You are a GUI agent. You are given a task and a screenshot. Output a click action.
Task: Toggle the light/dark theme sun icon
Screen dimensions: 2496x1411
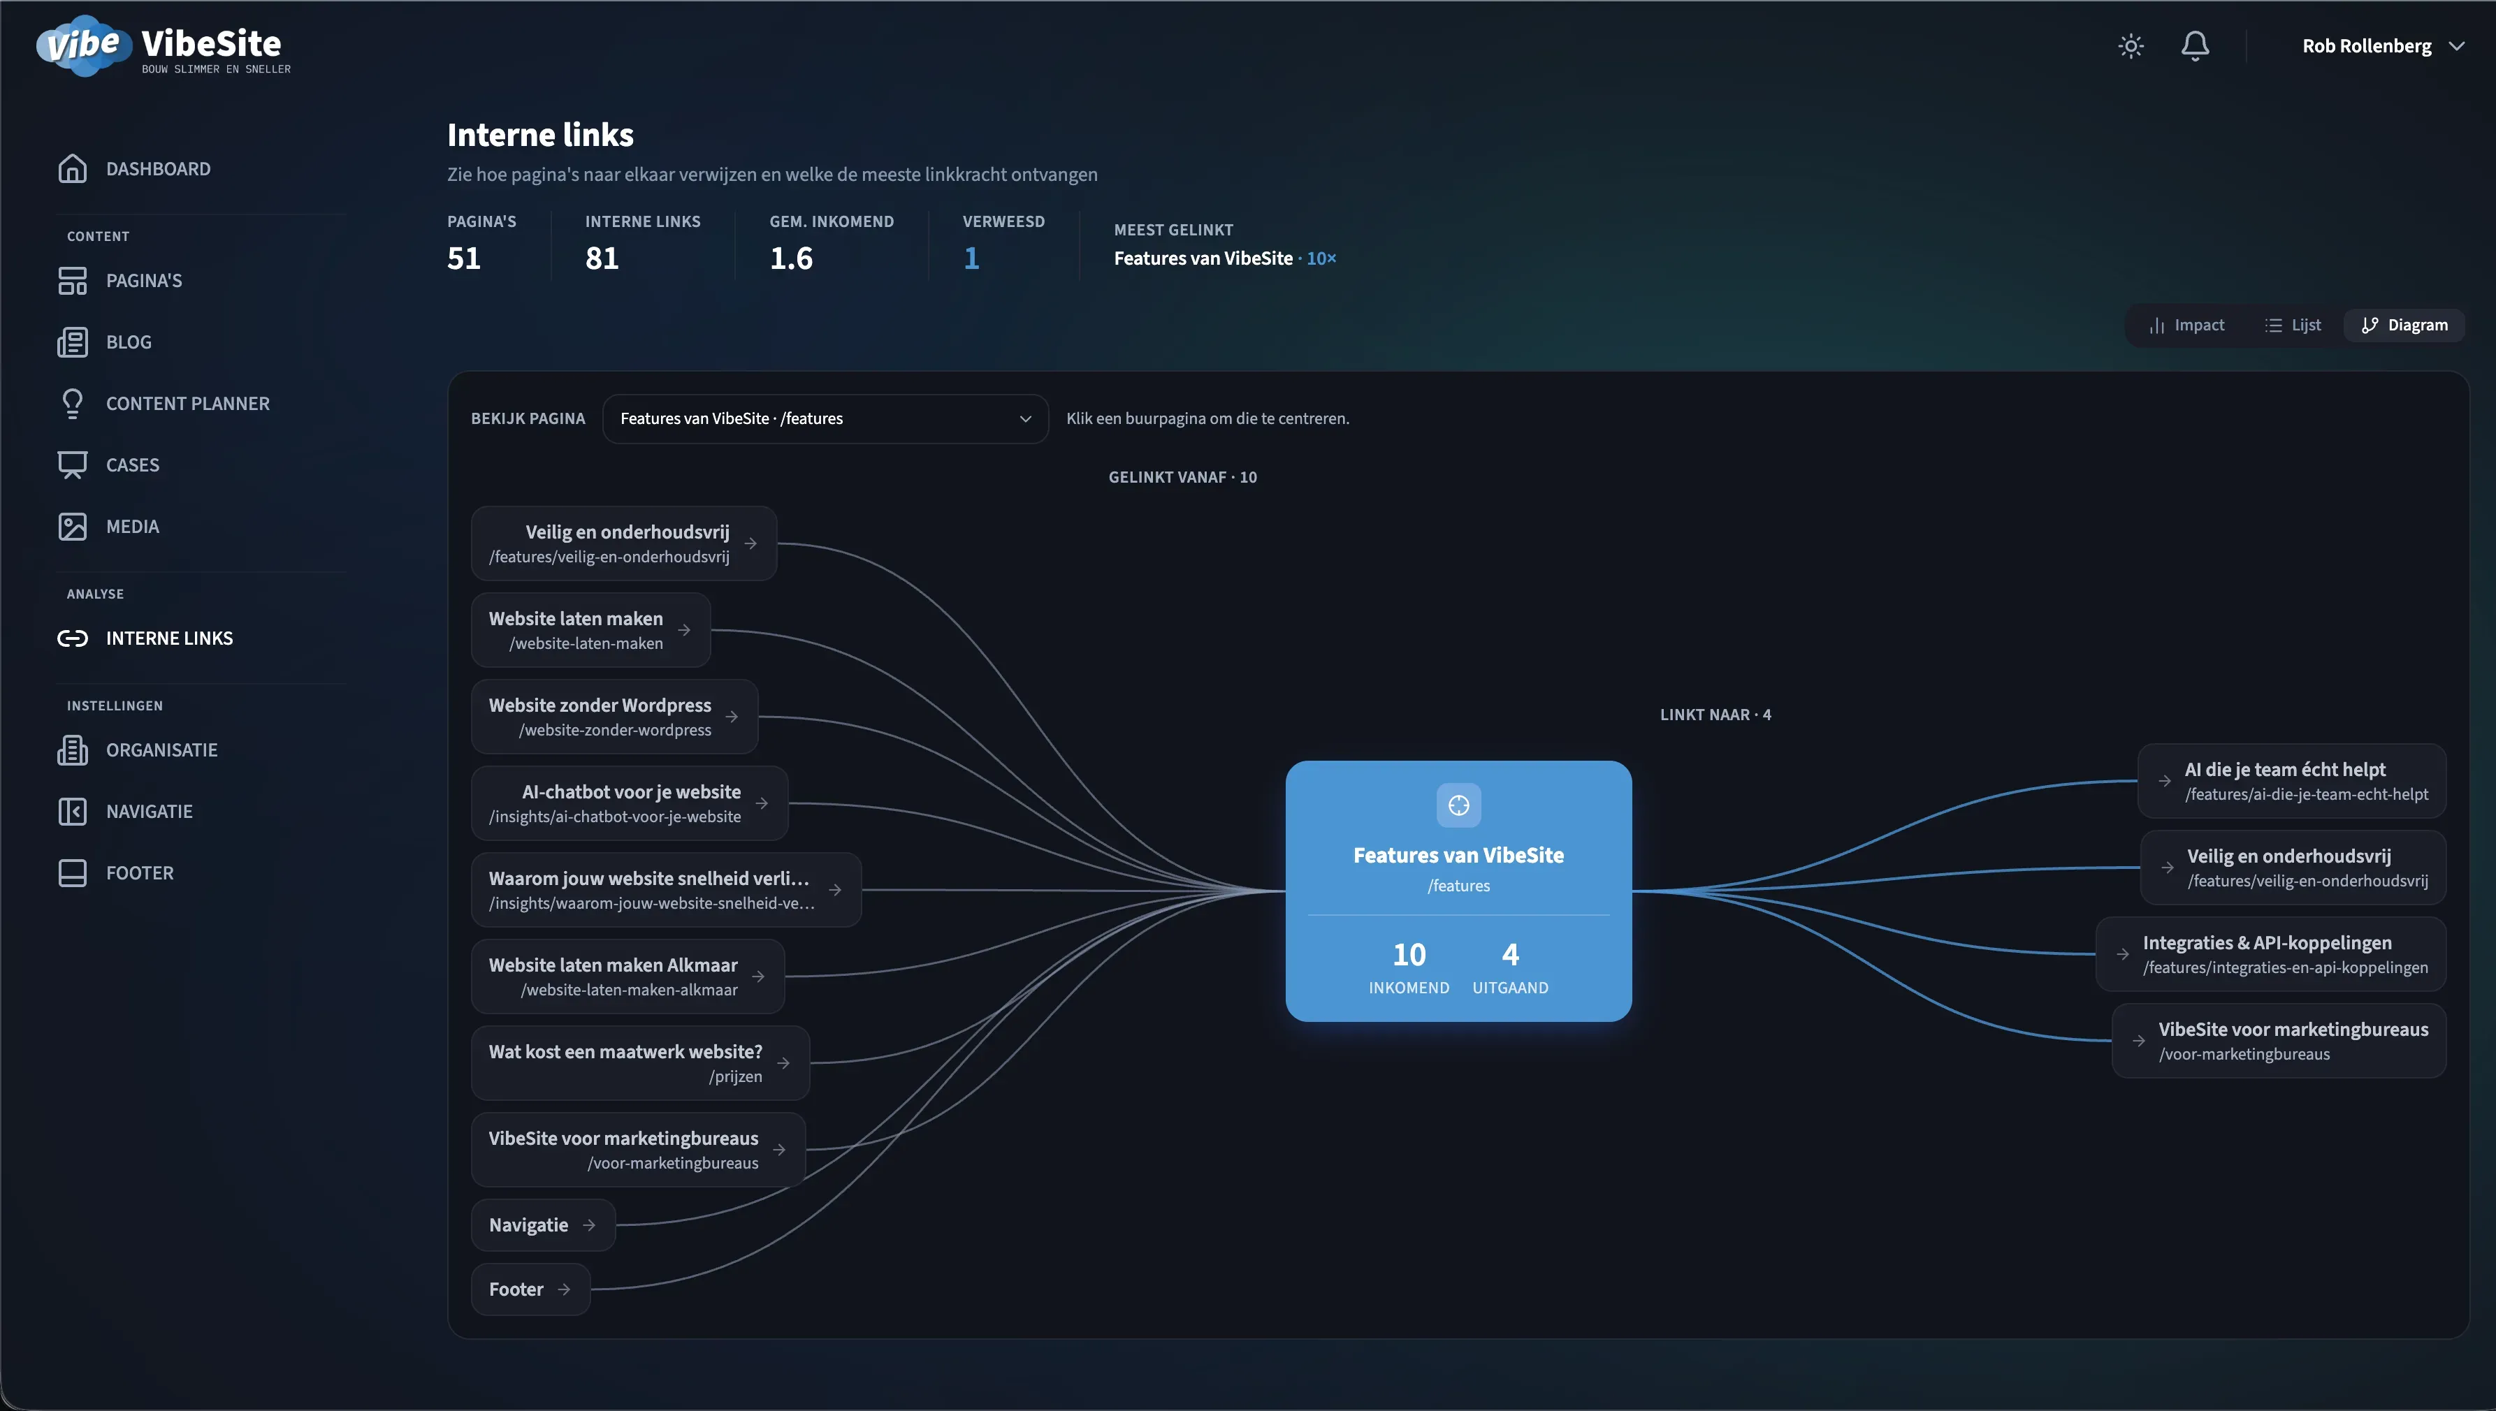[x=2131, y=45]
